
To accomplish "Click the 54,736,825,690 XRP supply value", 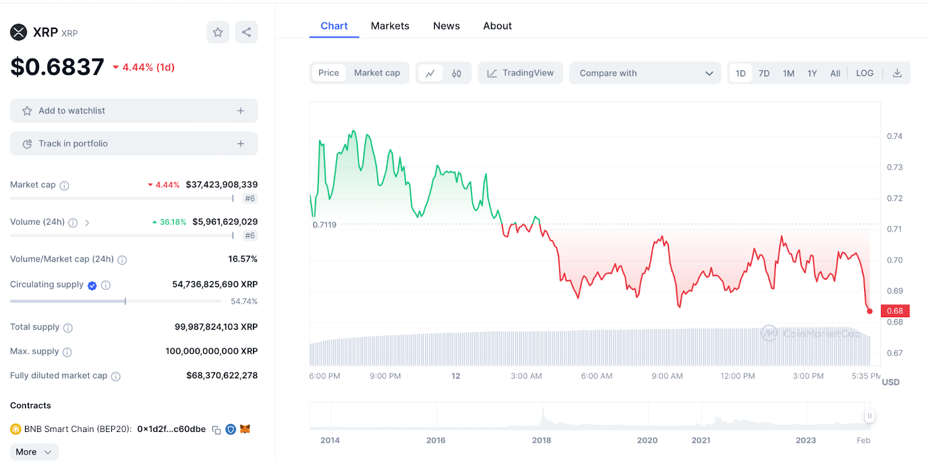I will (215, 285).
